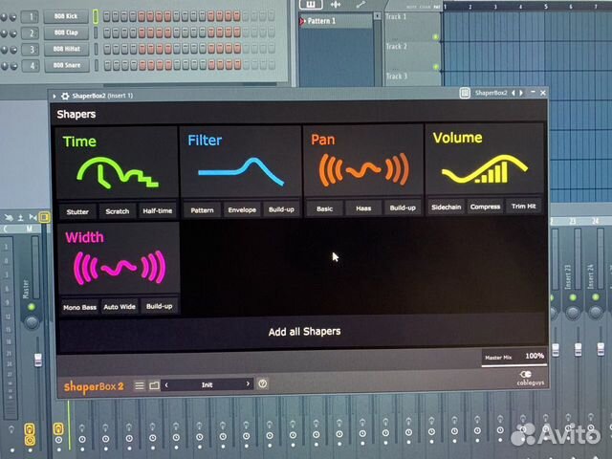Select previous plugin preset title-bar arrow
Image resolution: width=612 pixels, height=459 pixels.
[514, 93]
